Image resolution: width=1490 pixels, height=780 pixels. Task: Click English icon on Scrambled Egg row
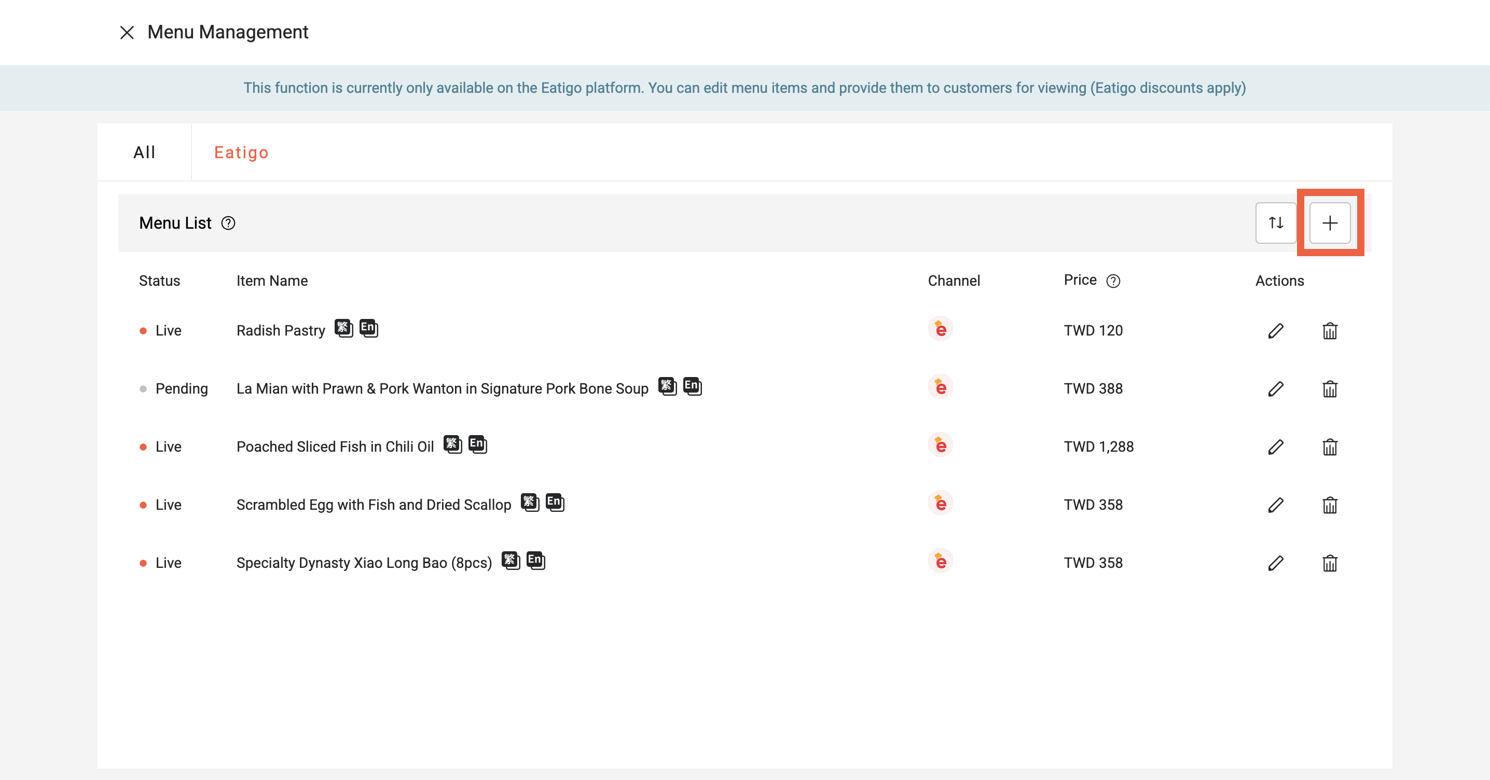(555, 502)
